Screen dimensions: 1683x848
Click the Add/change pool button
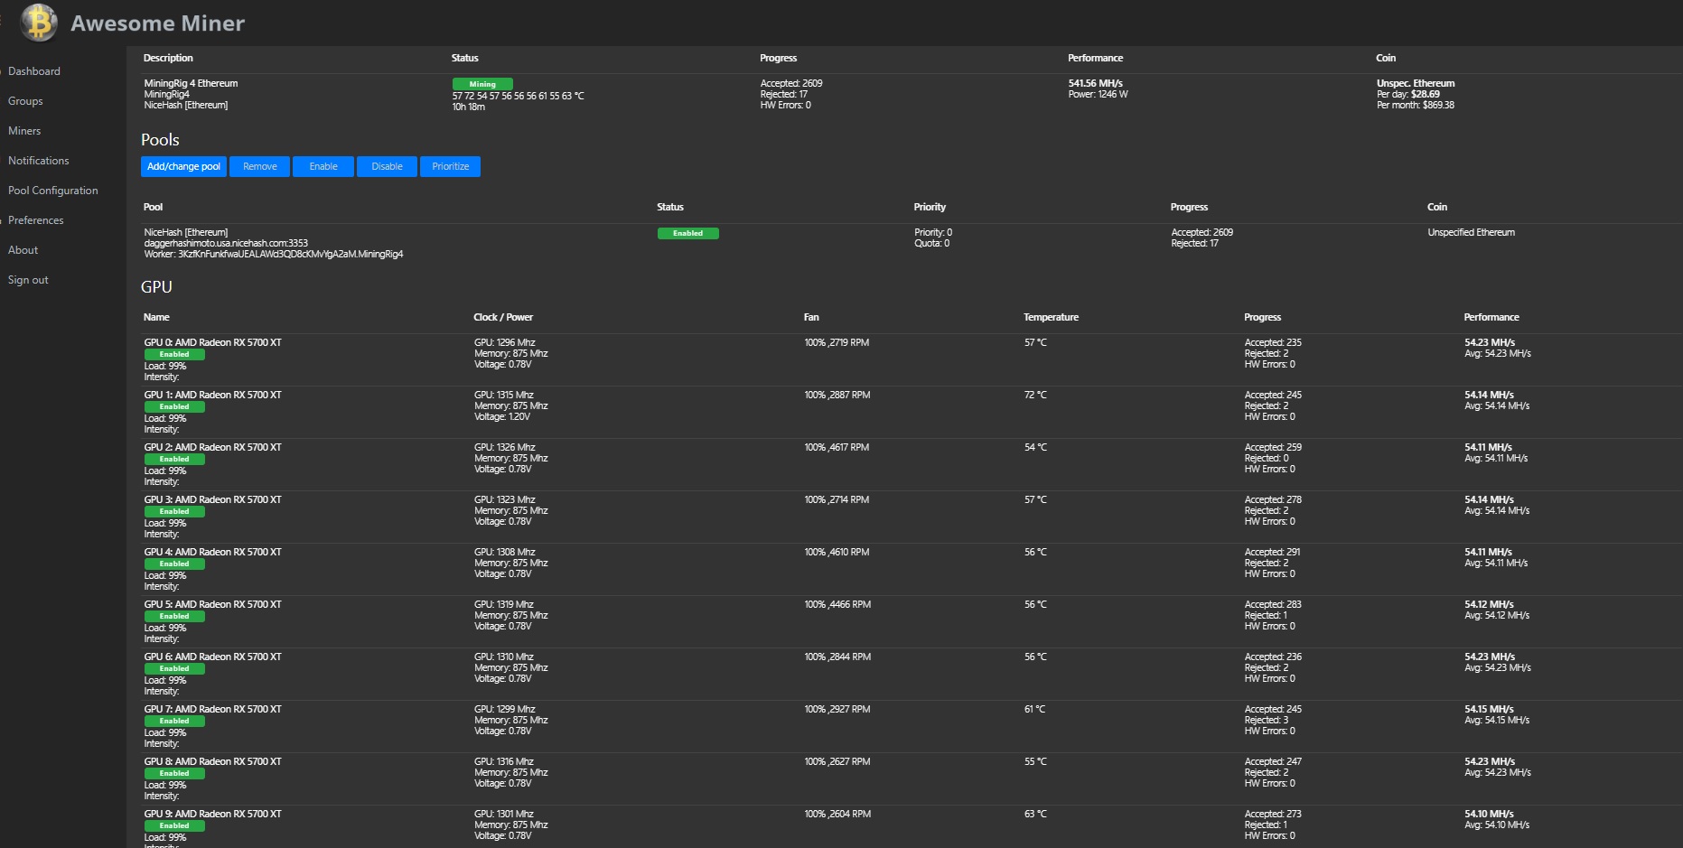point(183,166)
